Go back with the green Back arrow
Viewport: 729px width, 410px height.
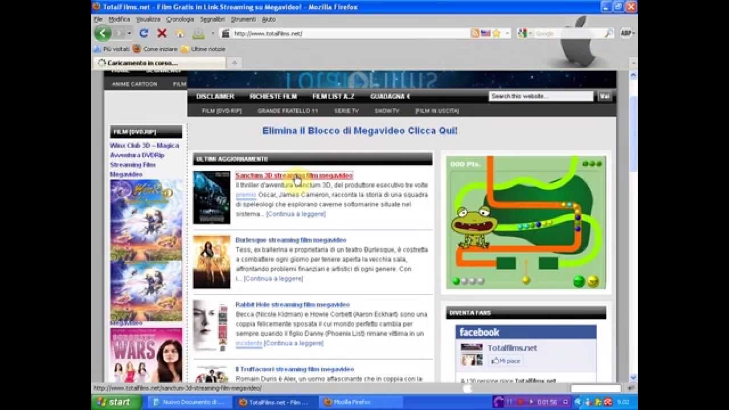click(103, 33)
